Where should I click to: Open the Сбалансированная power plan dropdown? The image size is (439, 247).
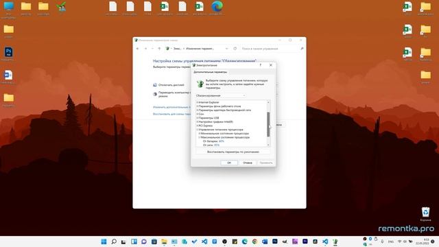(x=221, y=96)
